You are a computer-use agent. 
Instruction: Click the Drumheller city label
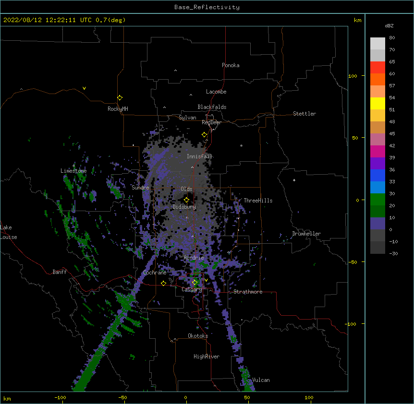[x=306, y=234]
